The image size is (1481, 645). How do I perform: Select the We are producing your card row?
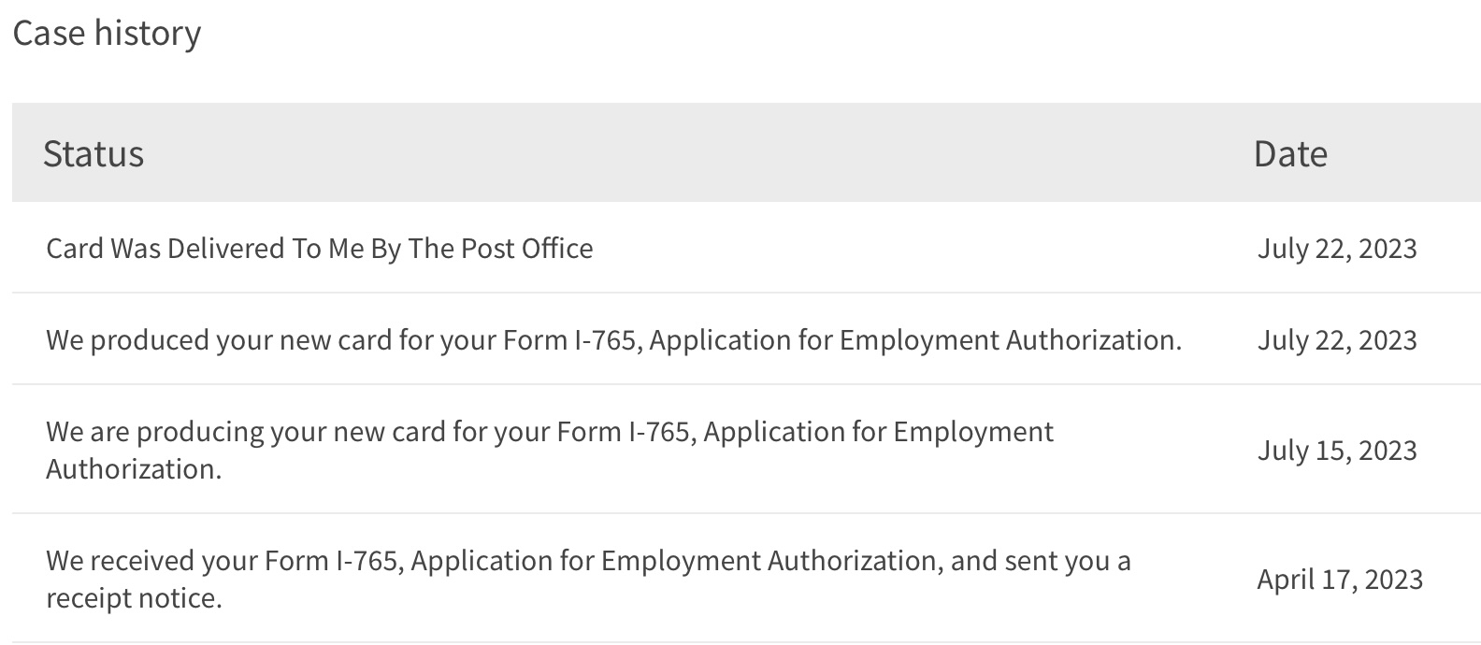pyautogui.click(x=746, y=450)
